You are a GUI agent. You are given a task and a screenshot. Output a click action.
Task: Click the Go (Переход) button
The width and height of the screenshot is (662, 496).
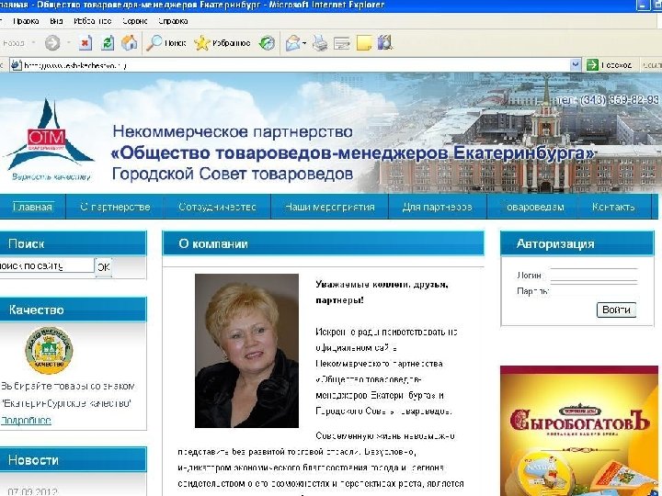coord(610,65)
